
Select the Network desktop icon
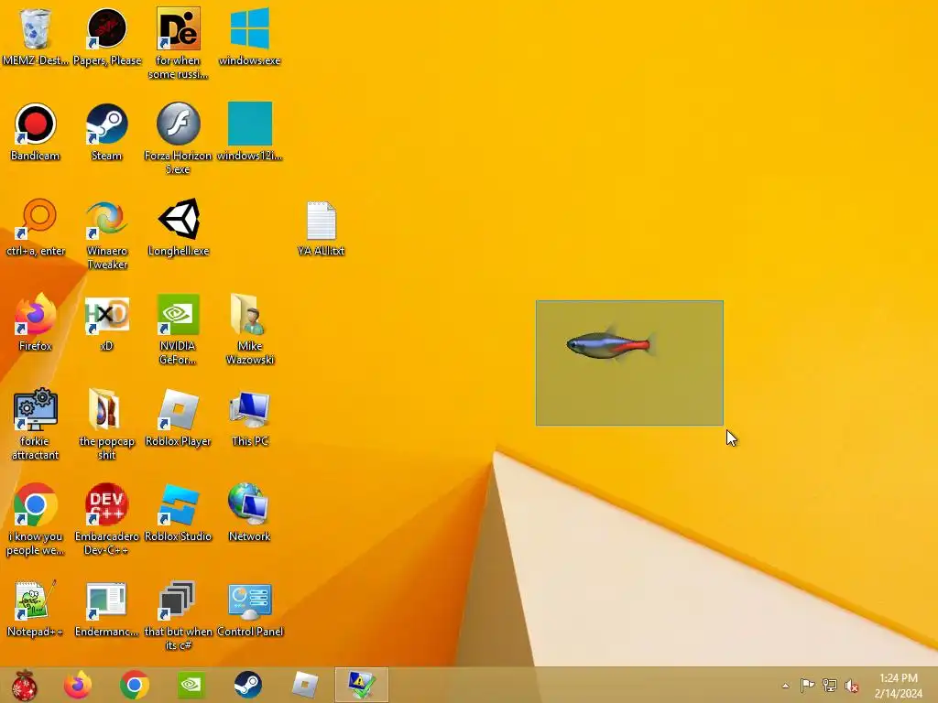pos(249,513)
